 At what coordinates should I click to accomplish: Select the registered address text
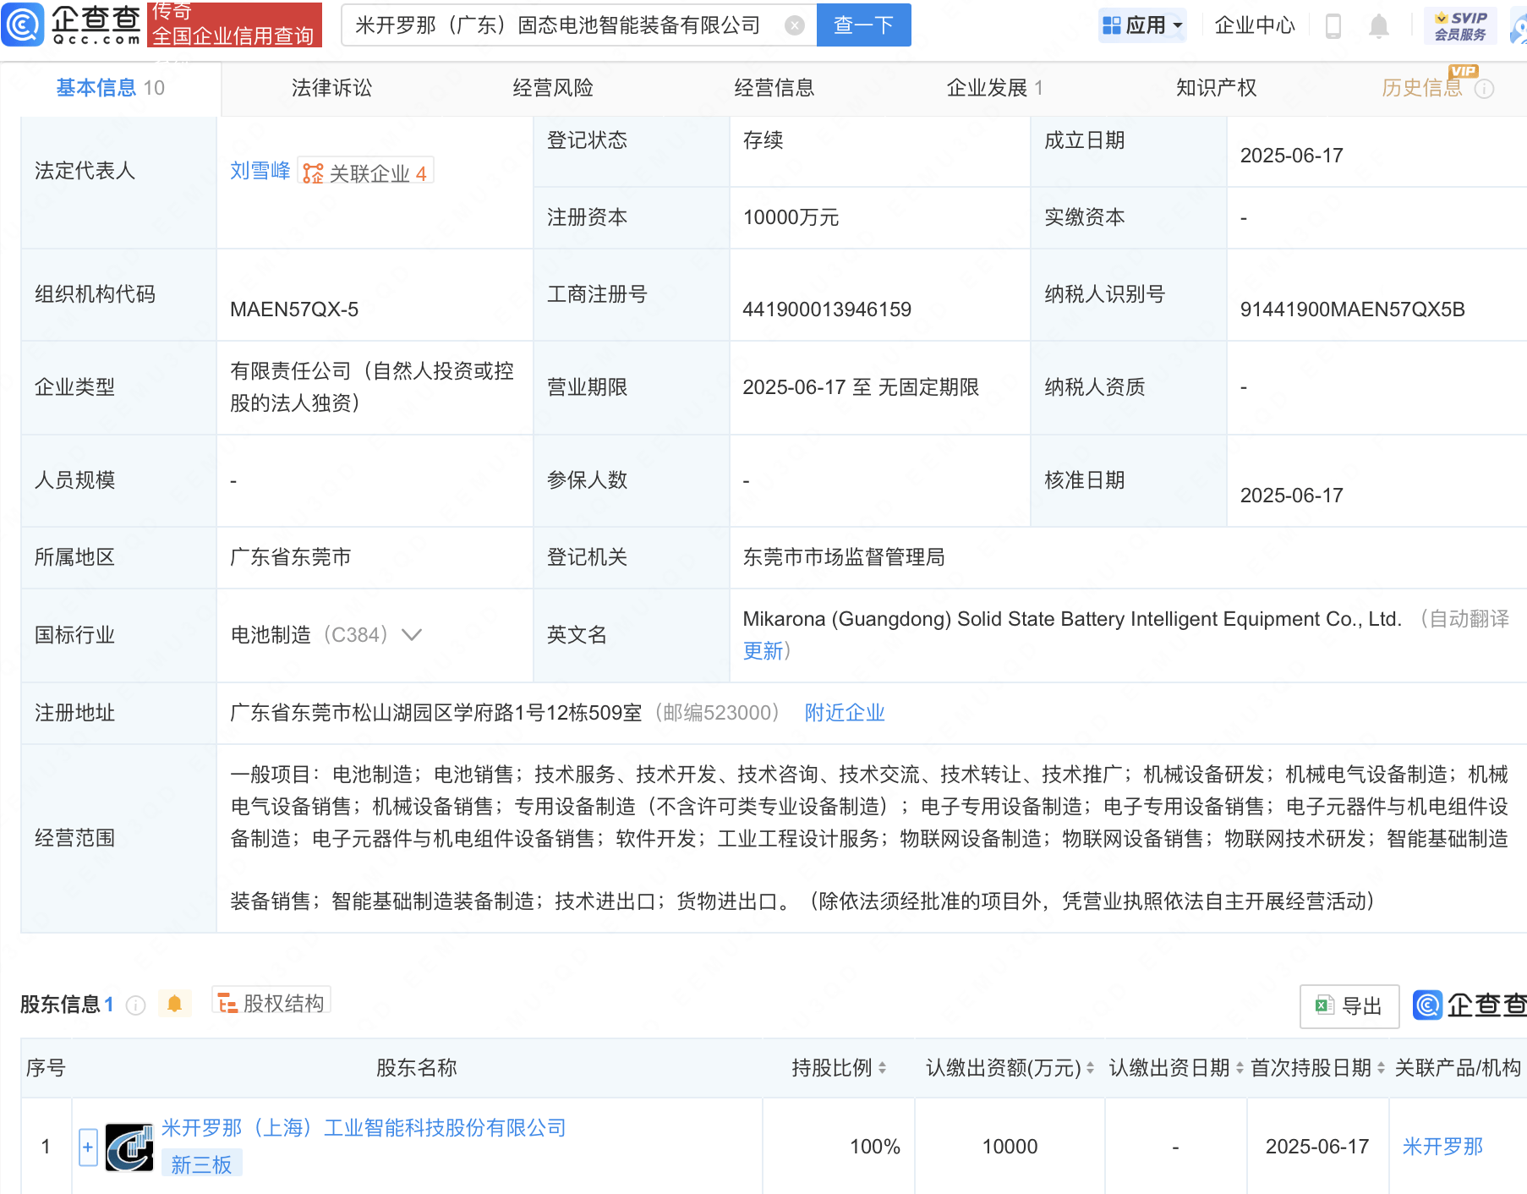click(x=436, y=713)
